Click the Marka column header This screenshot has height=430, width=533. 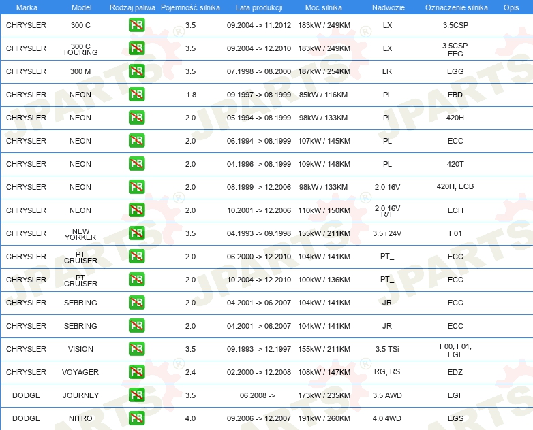(x=27, y=7)
